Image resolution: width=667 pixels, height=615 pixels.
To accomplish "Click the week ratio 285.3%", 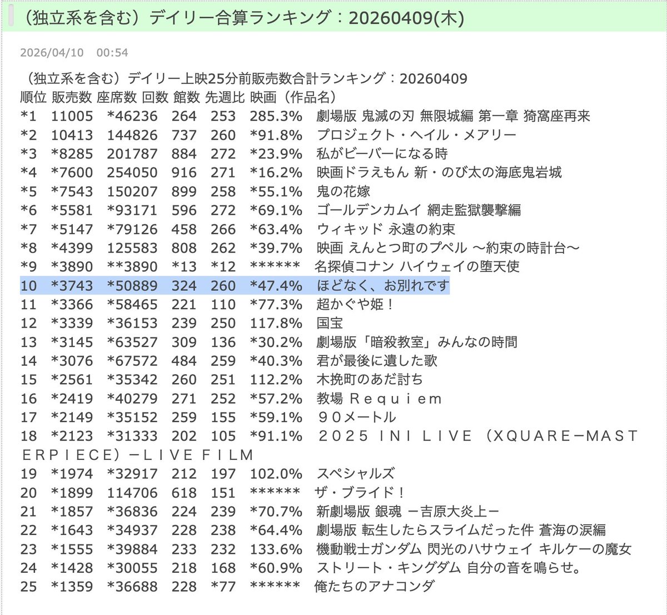I will (276, 117).
